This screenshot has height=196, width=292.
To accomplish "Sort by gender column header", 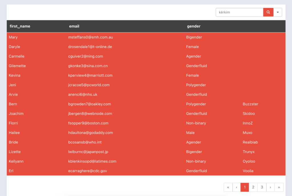I will click(194, 26).
